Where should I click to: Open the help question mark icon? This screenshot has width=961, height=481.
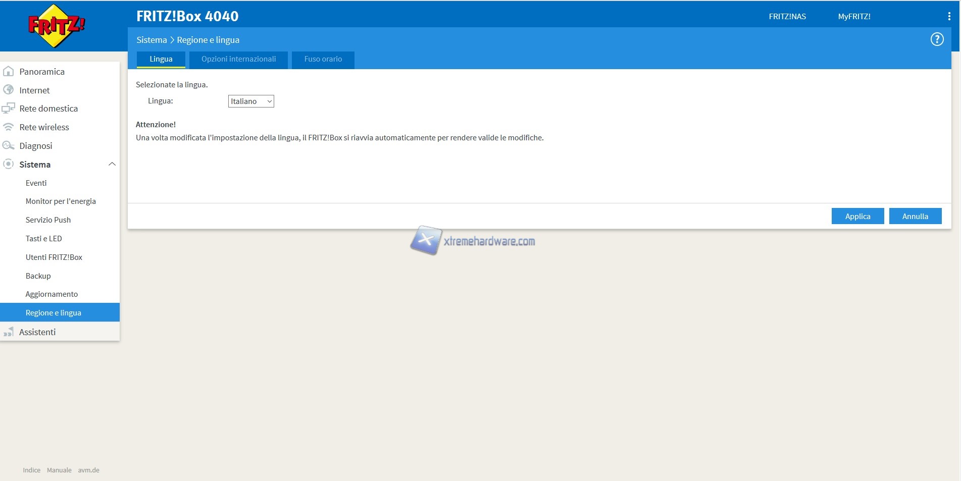[937, 39]
